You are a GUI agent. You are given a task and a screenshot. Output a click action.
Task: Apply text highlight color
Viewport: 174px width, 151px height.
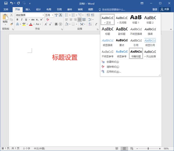pos(24,24)
